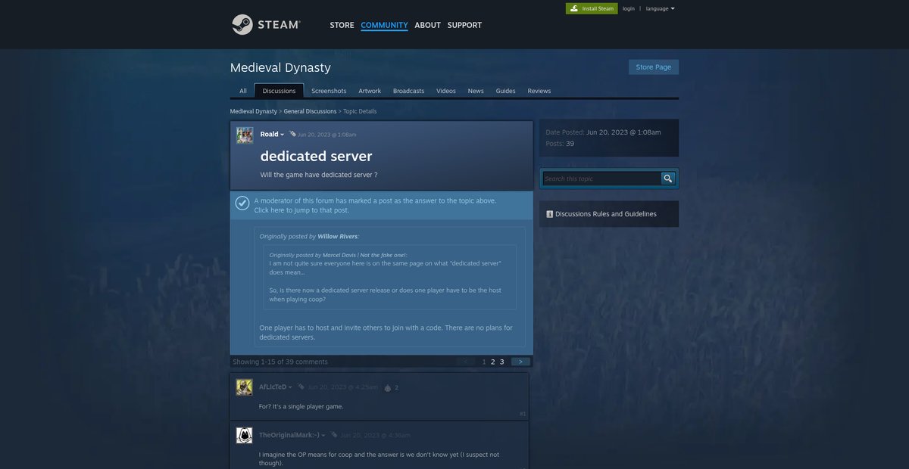Switch to the Reviews tab
This screenshot has height=469, width=909.
tap(539, 91)
